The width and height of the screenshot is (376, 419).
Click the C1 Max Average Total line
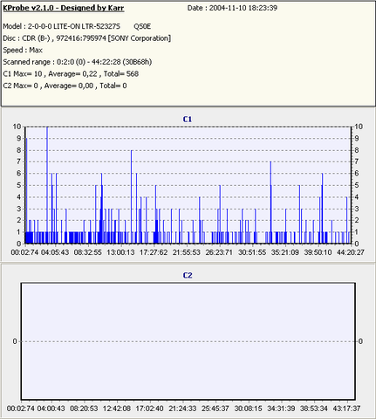point(71,74)
